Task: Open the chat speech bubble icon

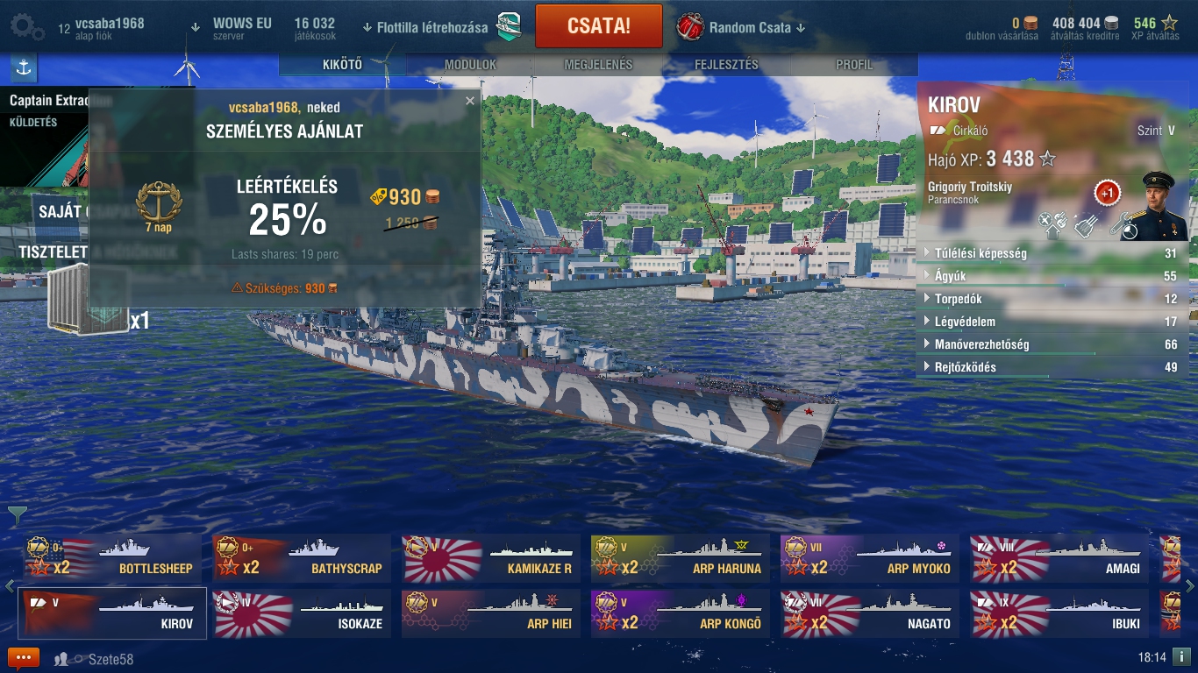Action: [24, 658]
